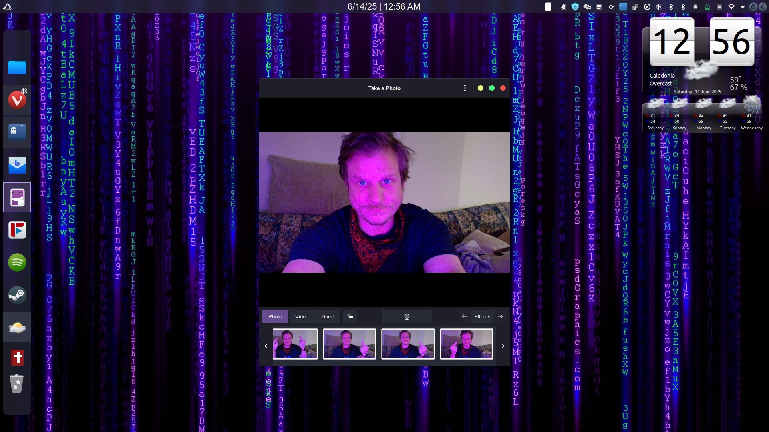Open the red cross Bible app in dock
The width and height of the screenshot is (769, 432).
17,358
